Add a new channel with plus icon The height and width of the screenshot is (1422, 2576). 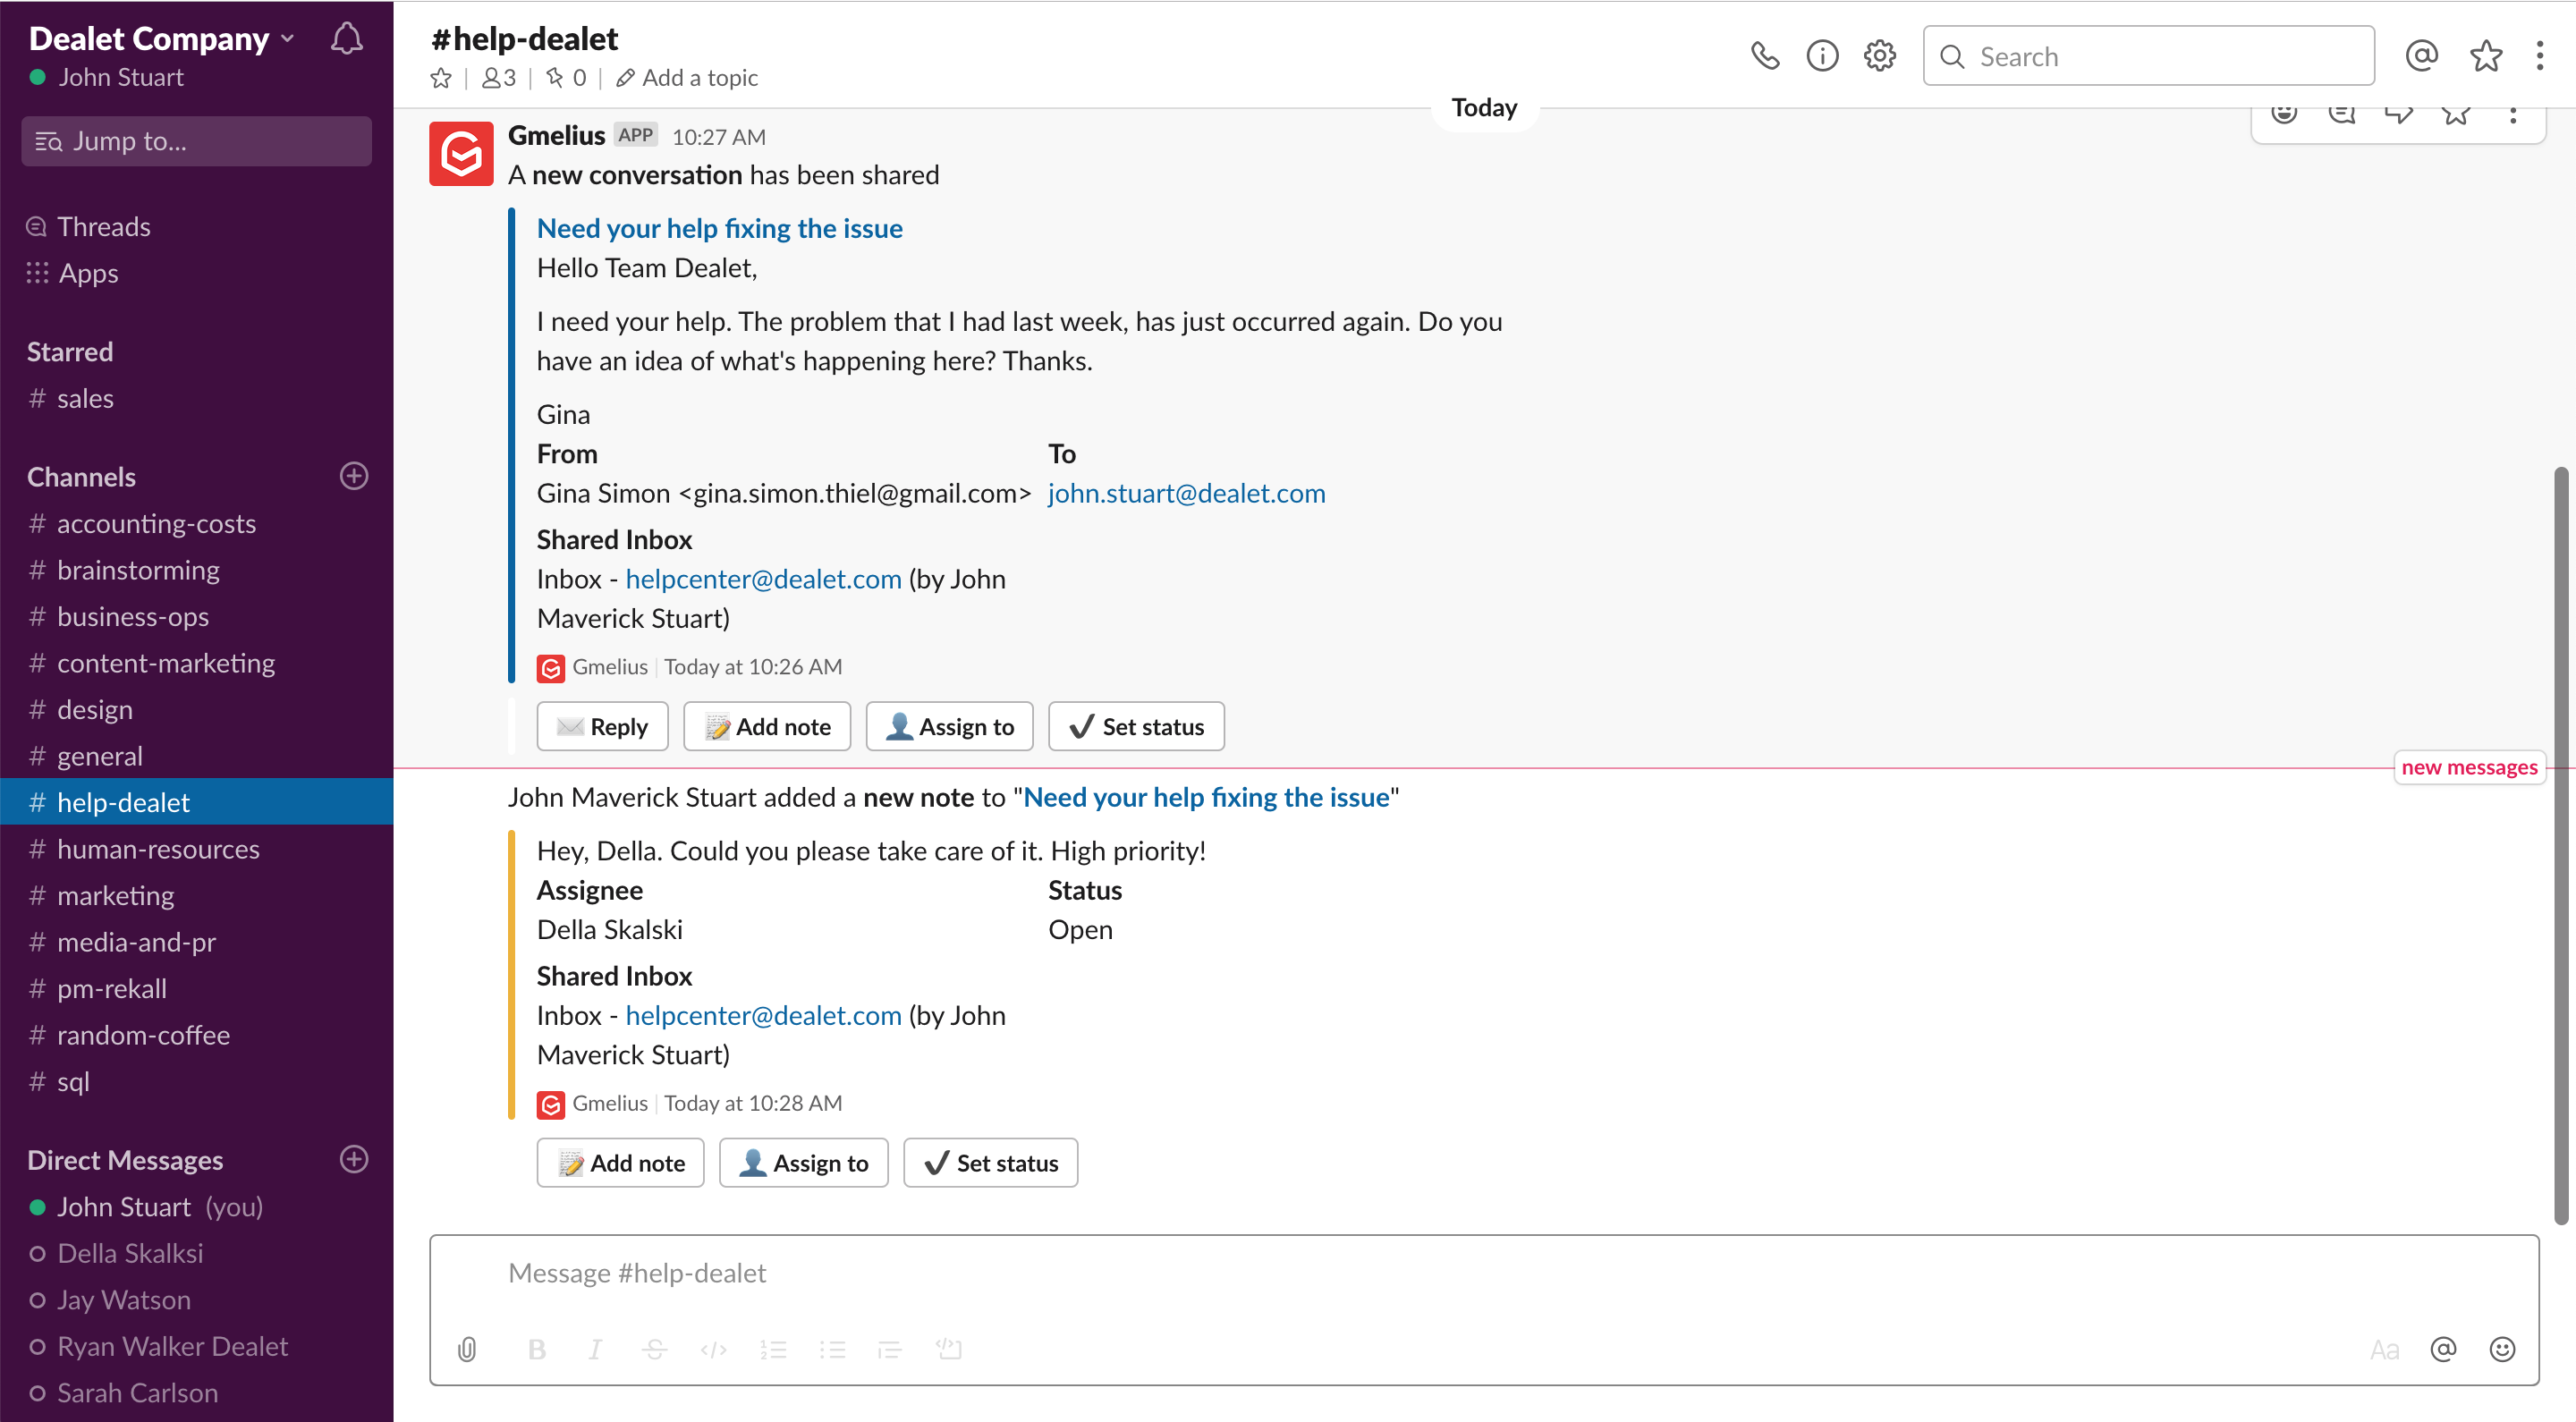coord(354,476)
